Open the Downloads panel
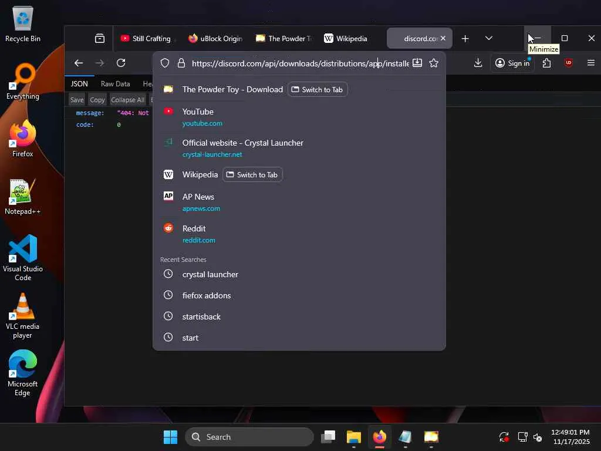This screenshot has width=601, height=451. point(478,63)
